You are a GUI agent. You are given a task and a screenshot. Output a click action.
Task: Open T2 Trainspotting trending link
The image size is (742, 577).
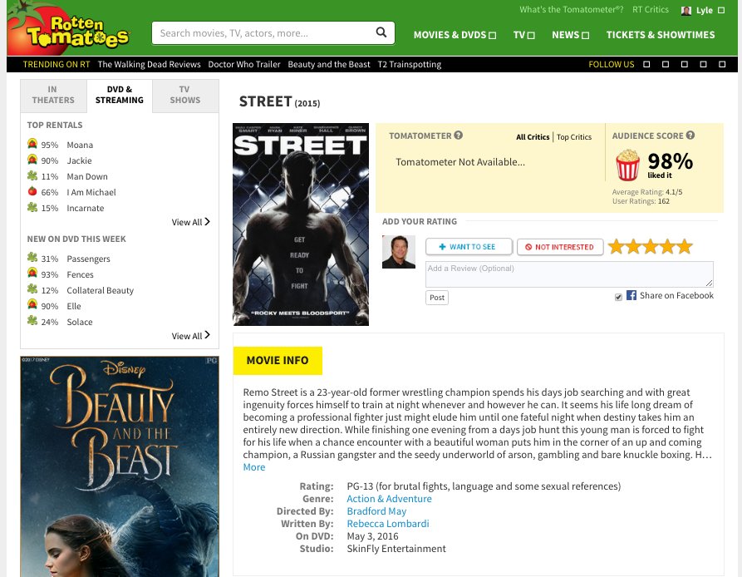[x=410, y=64]
